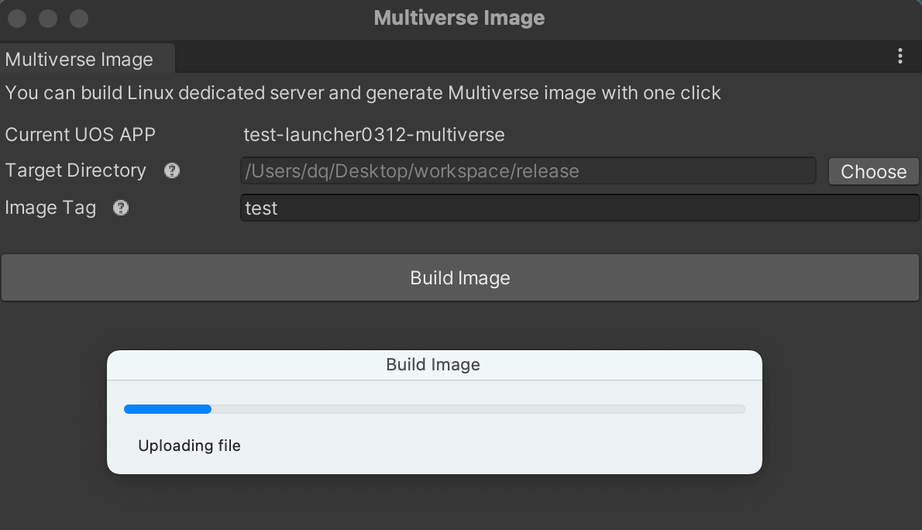Click the Multiverse Image window title bar text
The width and height of the screenshot is (922, 530).
[x=459, y=18]
